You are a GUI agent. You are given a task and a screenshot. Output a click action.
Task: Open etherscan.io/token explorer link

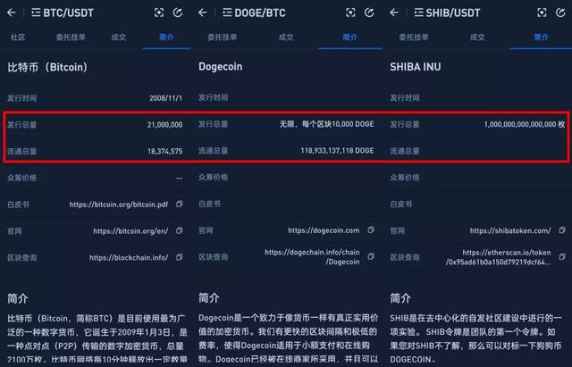(499, 257)
